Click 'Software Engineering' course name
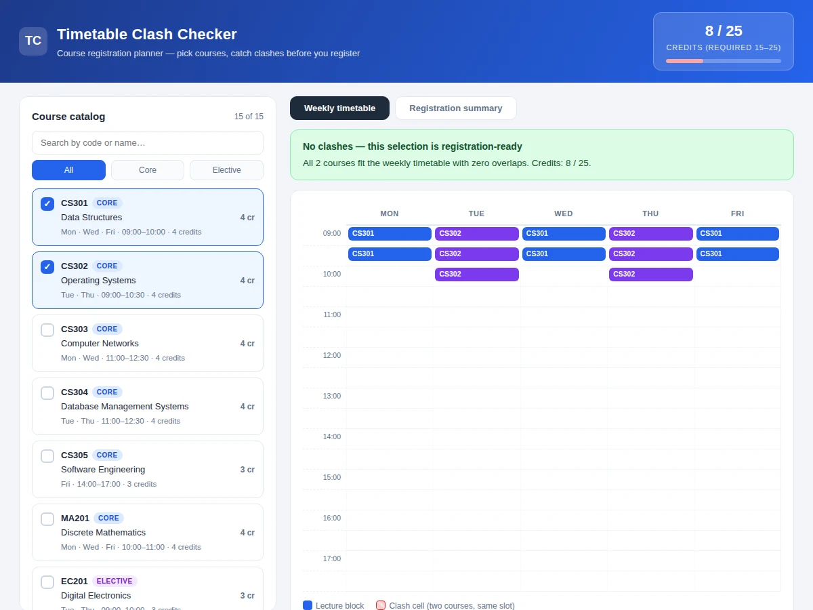 coord(103,470)
